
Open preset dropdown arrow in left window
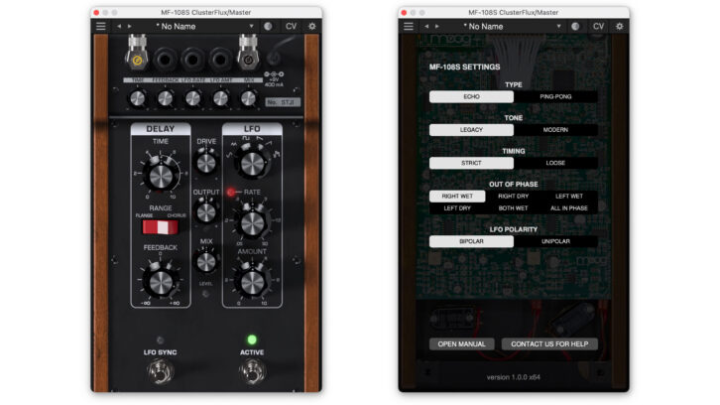click(251, 26)
